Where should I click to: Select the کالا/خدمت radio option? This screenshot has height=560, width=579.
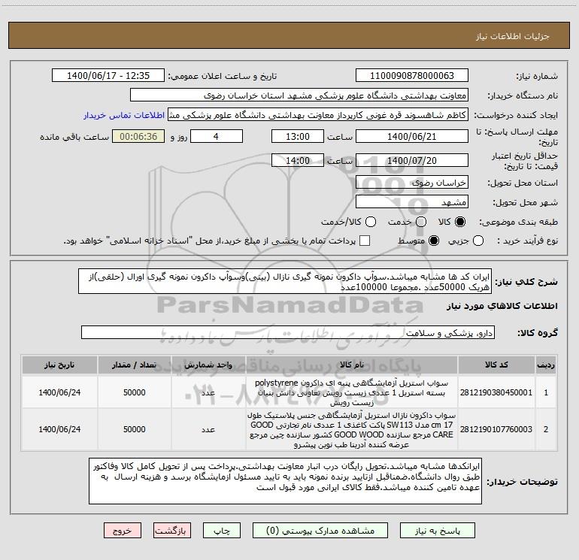tap(371, 222)
